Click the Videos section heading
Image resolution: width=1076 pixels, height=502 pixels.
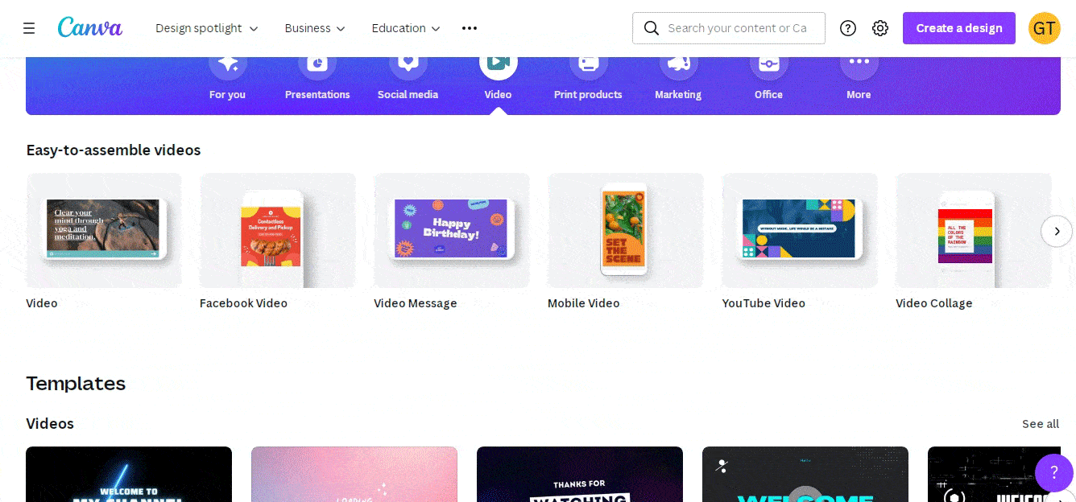(50, 423)
